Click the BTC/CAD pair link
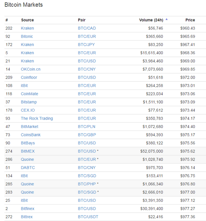Viewport: 206px width, 221px height. click(x=87, y=28)
